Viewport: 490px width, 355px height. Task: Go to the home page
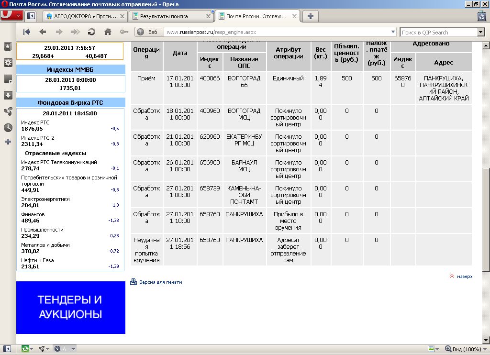(108, 32)
